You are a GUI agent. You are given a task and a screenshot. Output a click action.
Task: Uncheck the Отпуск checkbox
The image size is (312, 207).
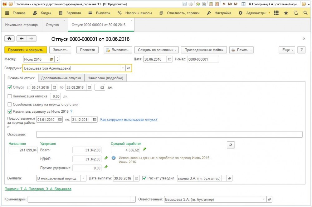[9, 87]
